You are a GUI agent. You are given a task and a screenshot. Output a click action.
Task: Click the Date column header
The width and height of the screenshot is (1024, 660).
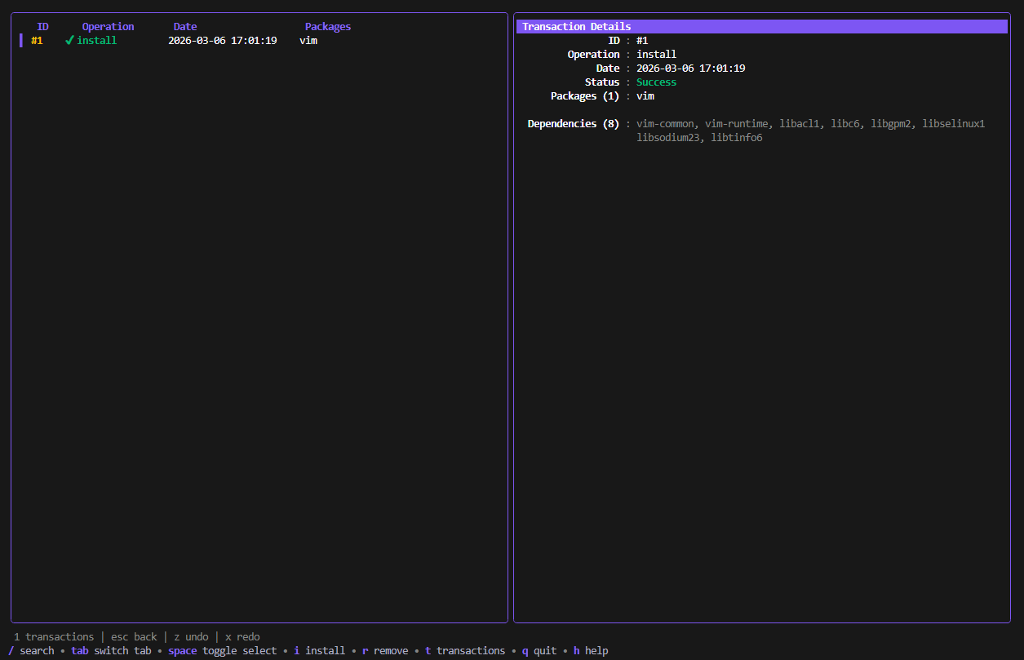tap(185, 27)
